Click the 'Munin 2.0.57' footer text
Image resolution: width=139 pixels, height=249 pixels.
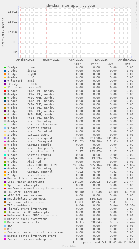69,246
